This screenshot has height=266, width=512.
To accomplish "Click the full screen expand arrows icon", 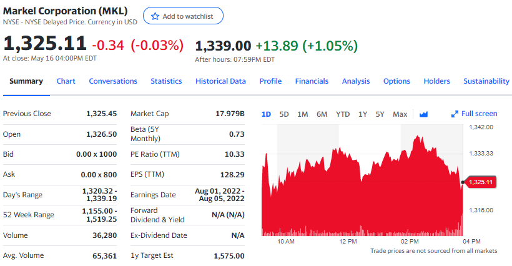I will (455, 114).
